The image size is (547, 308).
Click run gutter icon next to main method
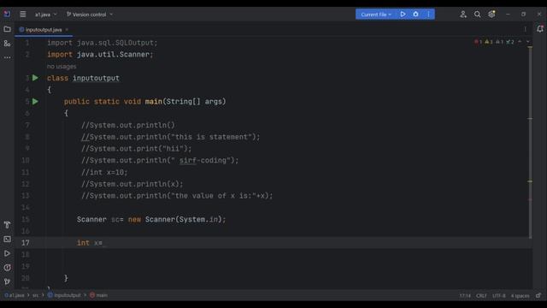point(35,102)
